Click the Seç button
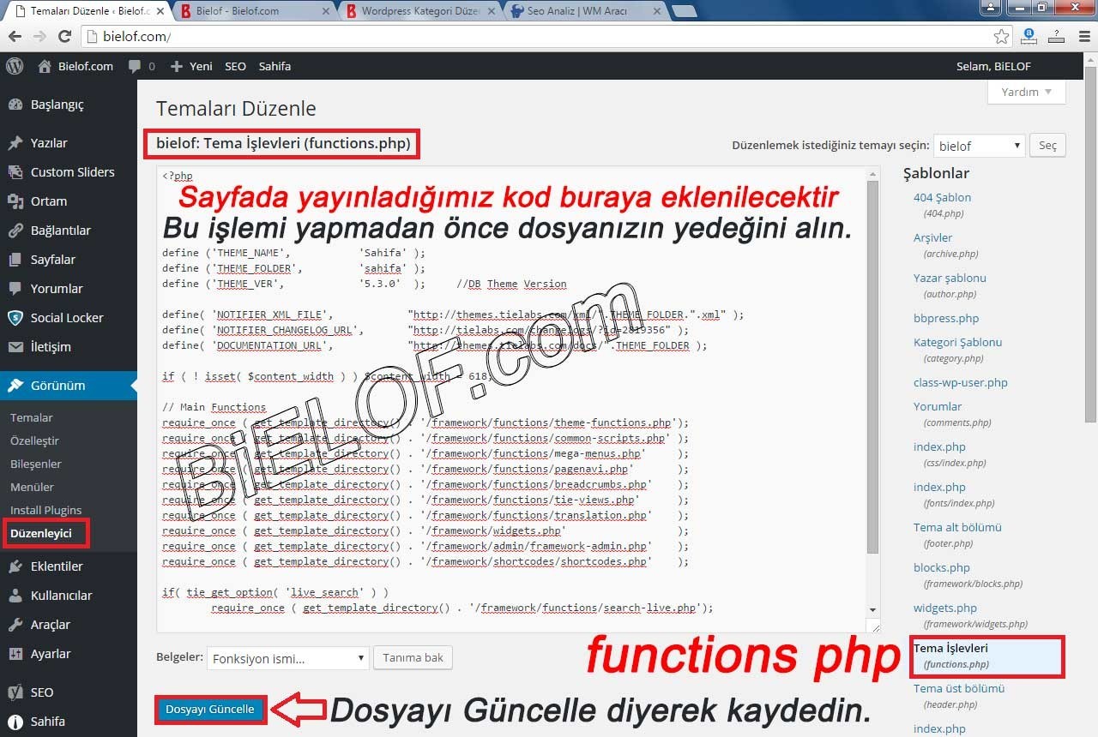 point(1047,146)
